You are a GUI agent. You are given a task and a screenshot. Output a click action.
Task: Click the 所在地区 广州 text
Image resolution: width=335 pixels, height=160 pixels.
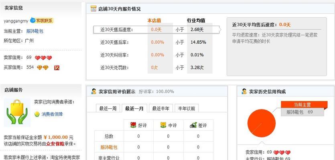[18, 41]
